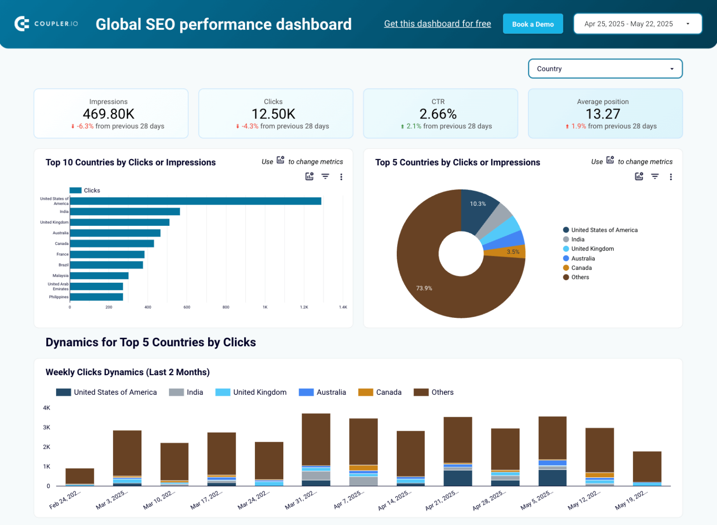Click the 'Get this dashboard for free' link

[x=437, y=23]
